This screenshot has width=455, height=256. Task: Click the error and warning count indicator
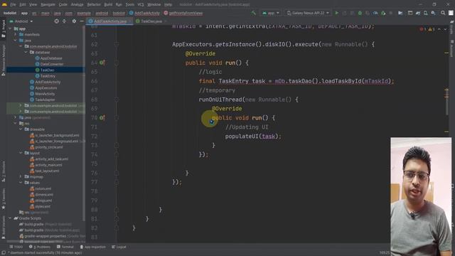(427, 29)
